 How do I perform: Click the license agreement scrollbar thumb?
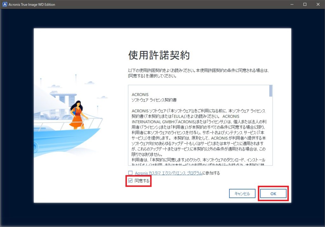point(271,91)
